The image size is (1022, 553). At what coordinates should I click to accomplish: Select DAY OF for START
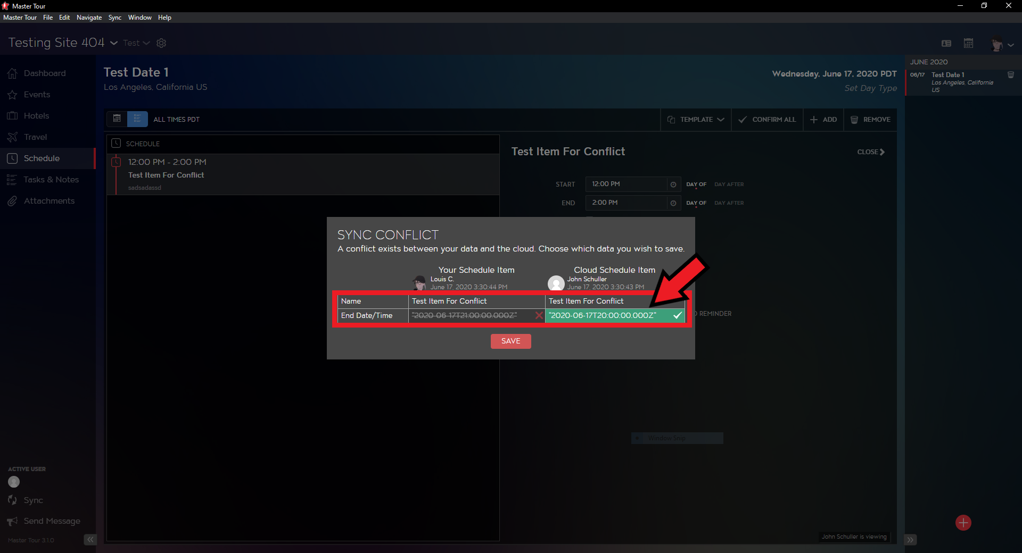[696, 185]
